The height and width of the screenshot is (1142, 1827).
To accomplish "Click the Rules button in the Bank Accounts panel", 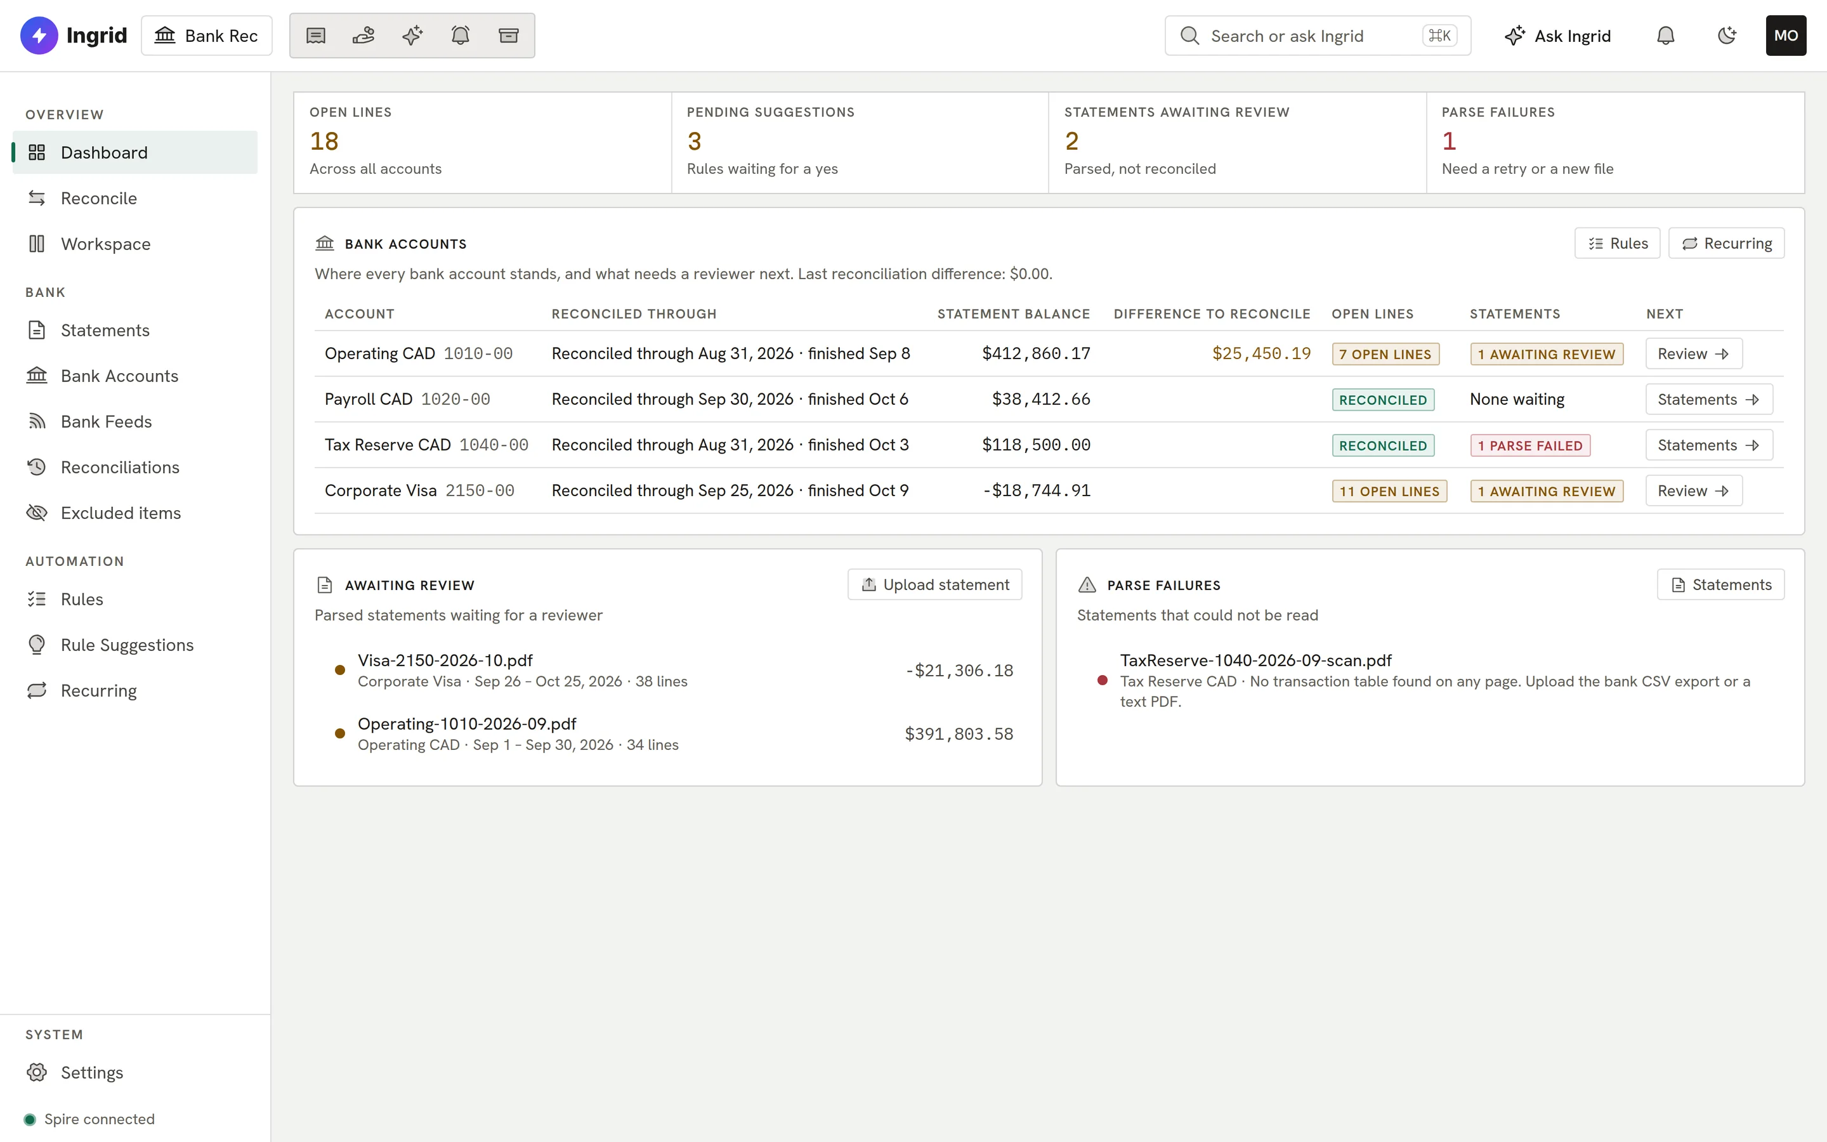I will point(1617,243).
